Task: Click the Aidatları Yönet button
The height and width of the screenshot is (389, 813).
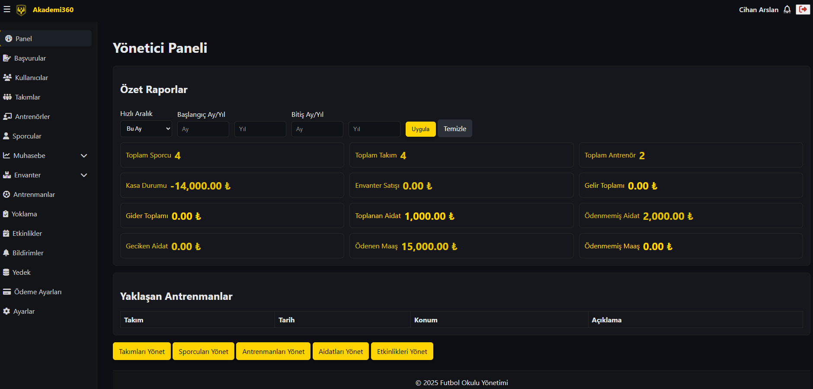Action: [341, 351]
